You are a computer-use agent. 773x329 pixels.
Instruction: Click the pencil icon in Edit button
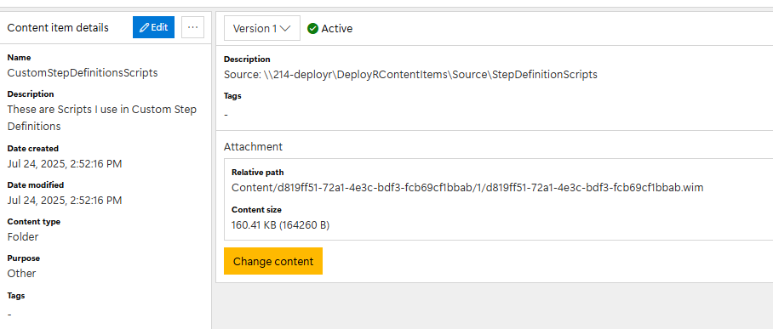(145, 27)
